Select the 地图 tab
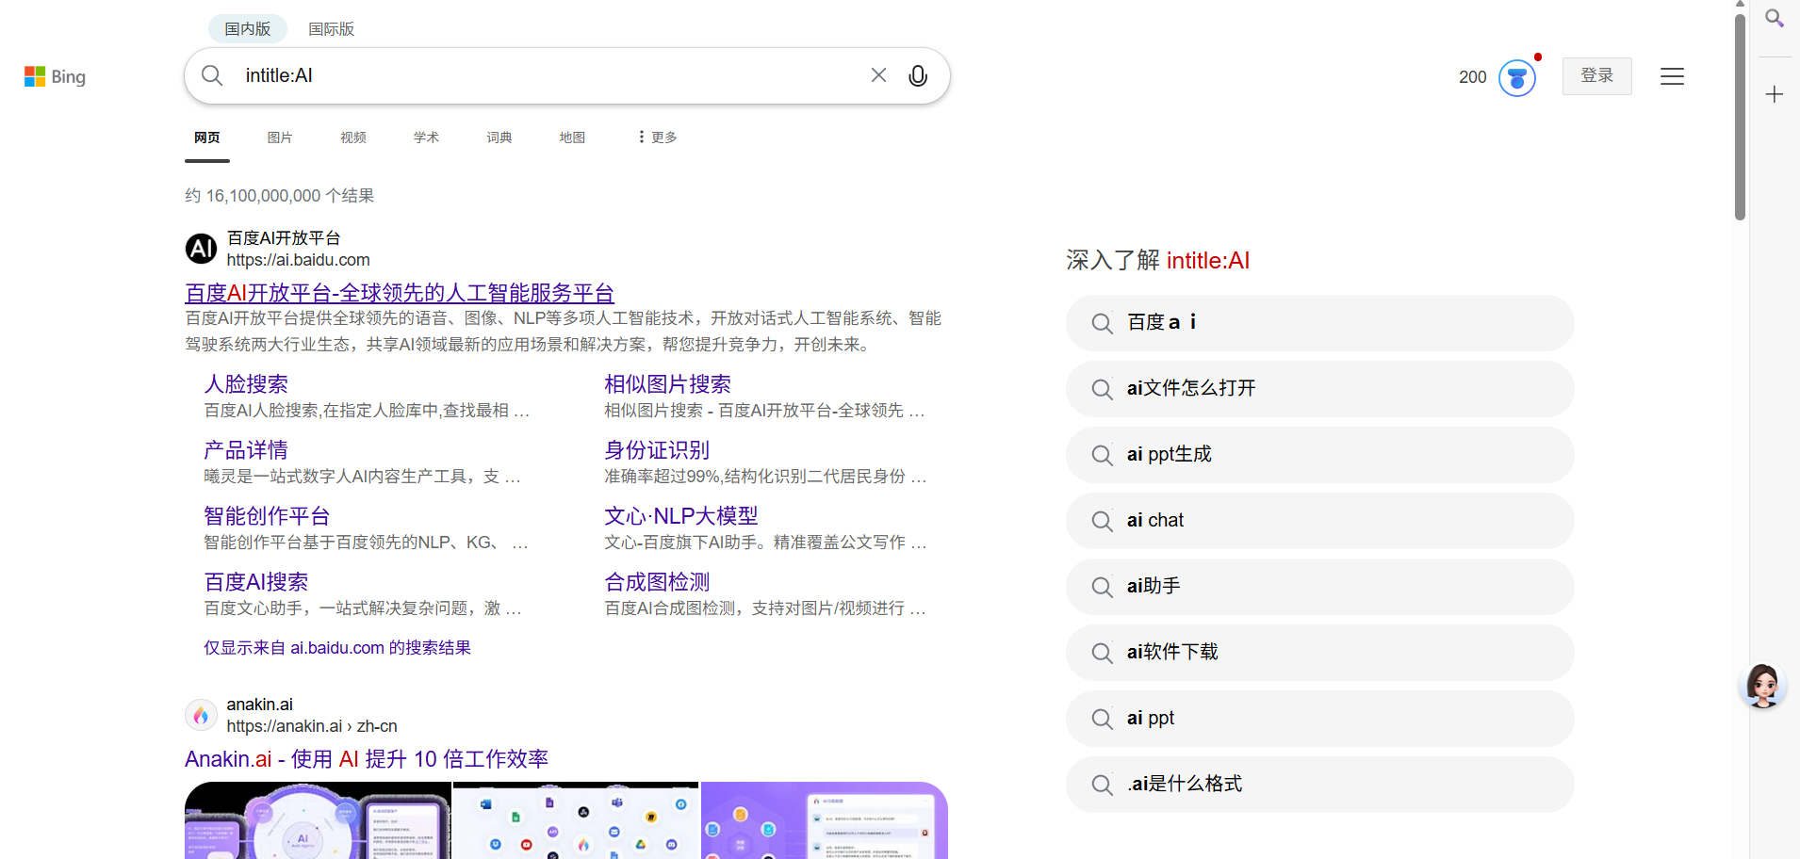The image size is (1800, 859). [x=572, y=138]
